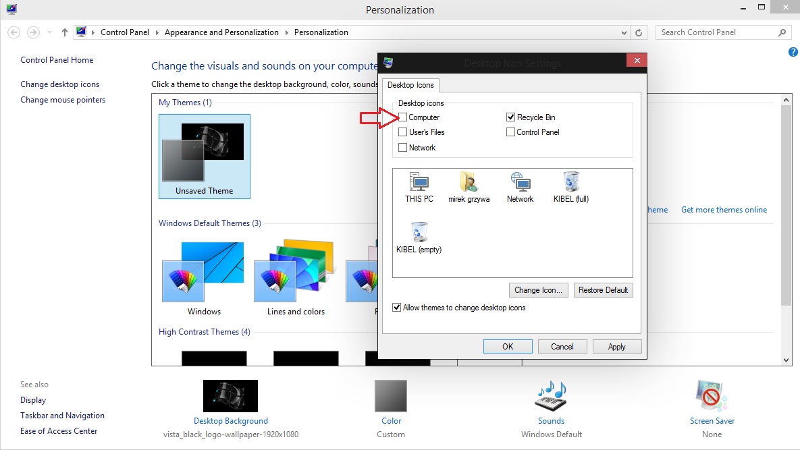Click the Desktop Icon Settings dialog title icon
Image resolution: width=800 pixels, height=450 pixels.
(x=388, y=63)
